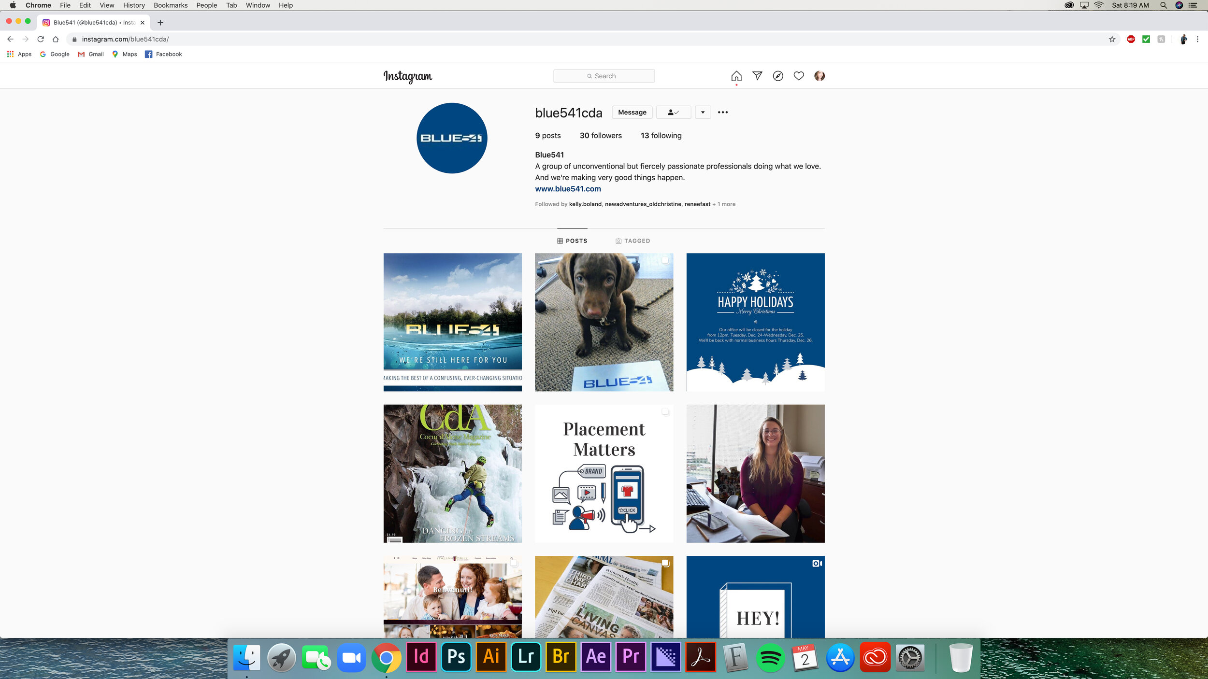The width and height of the screenshot is (1208, 679).
Task: Select the Posts tab
Action: (x=572, y=240)
